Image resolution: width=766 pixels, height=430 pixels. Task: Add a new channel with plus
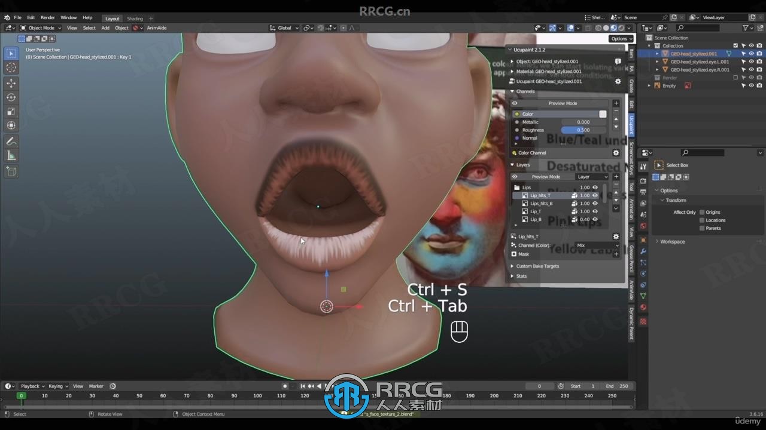(616, 103)
